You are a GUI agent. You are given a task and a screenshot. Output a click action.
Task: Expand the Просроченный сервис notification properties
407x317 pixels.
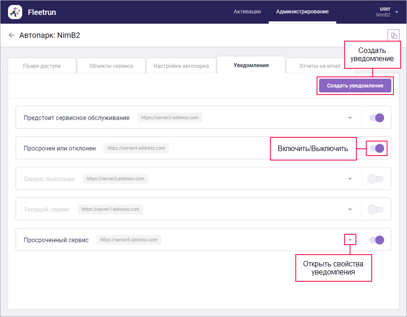(x=350, y=240)
